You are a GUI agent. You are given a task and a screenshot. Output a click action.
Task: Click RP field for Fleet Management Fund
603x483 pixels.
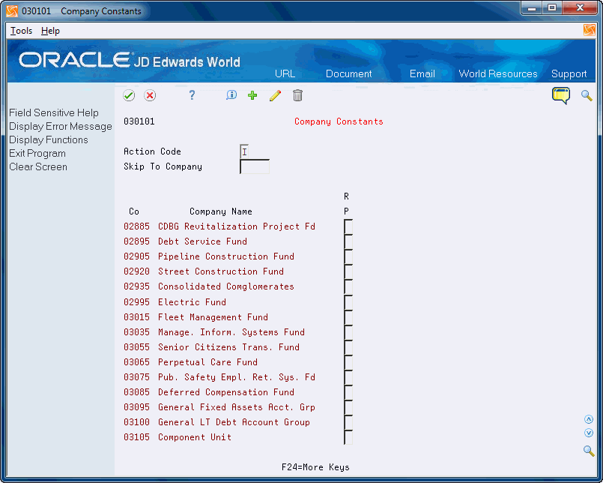[x=348, y=317]
